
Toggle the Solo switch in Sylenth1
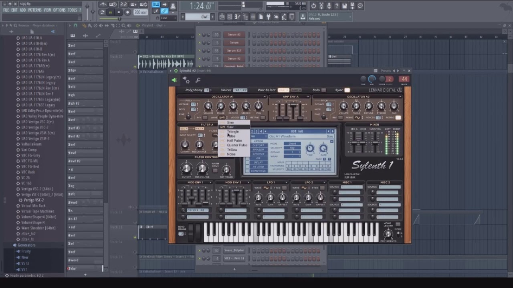coord(324,90)
